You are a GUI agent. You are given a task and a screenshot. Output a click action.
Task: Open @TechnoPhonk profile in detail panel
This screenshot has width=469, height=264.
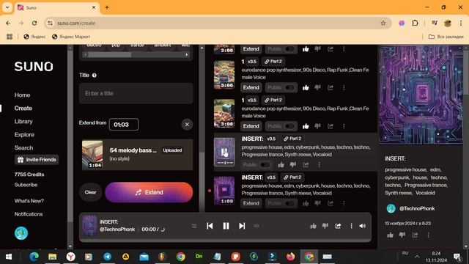coord(417,208)
